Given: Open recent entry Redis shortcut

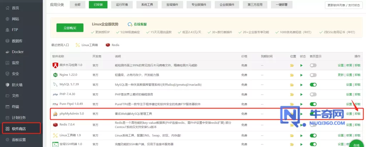Looking at the screenshot, I should coord(113,45).
